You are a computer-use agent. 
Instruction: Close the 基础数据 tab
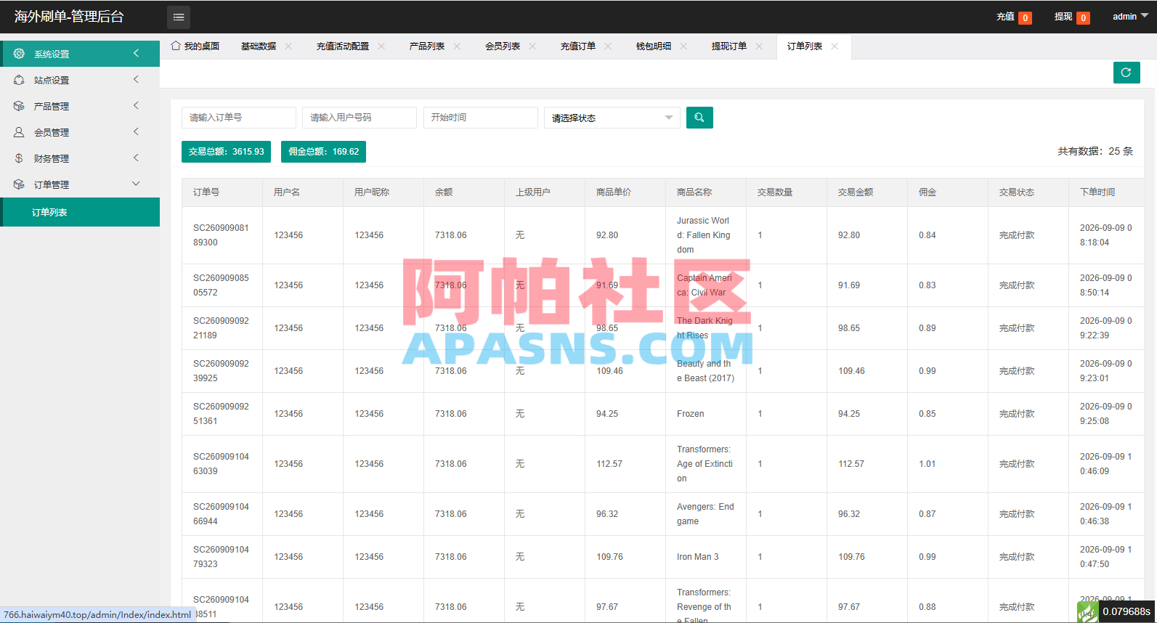point(288,46)
